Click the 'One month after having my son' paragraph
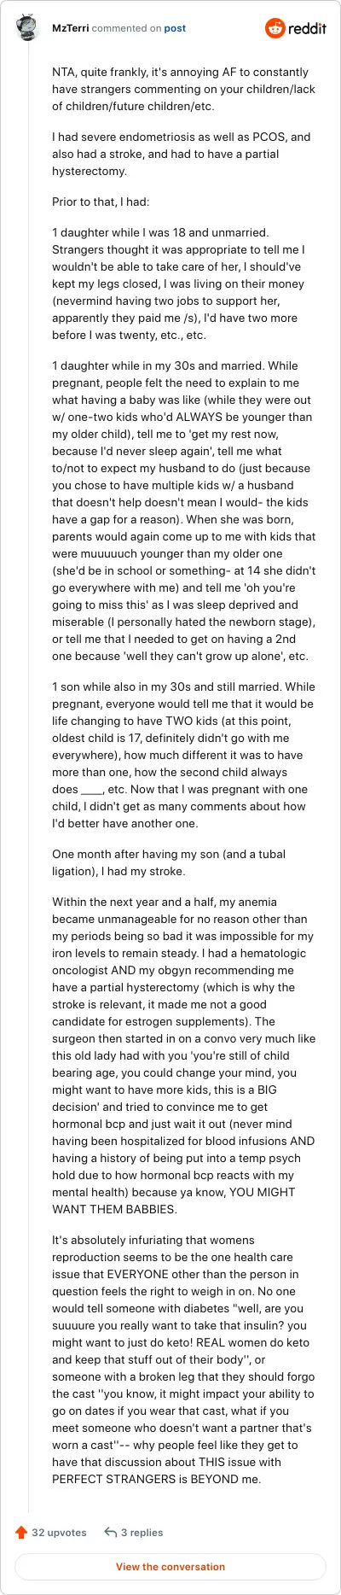This screenshot has height=1595, width=341. tap(169, 863)
